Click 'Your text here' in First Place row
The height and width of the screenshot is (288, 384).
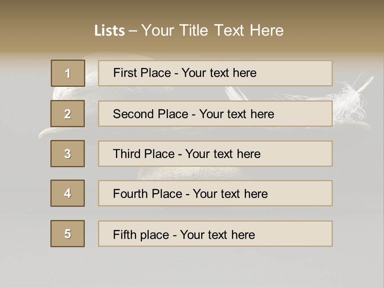coord(219,73)
